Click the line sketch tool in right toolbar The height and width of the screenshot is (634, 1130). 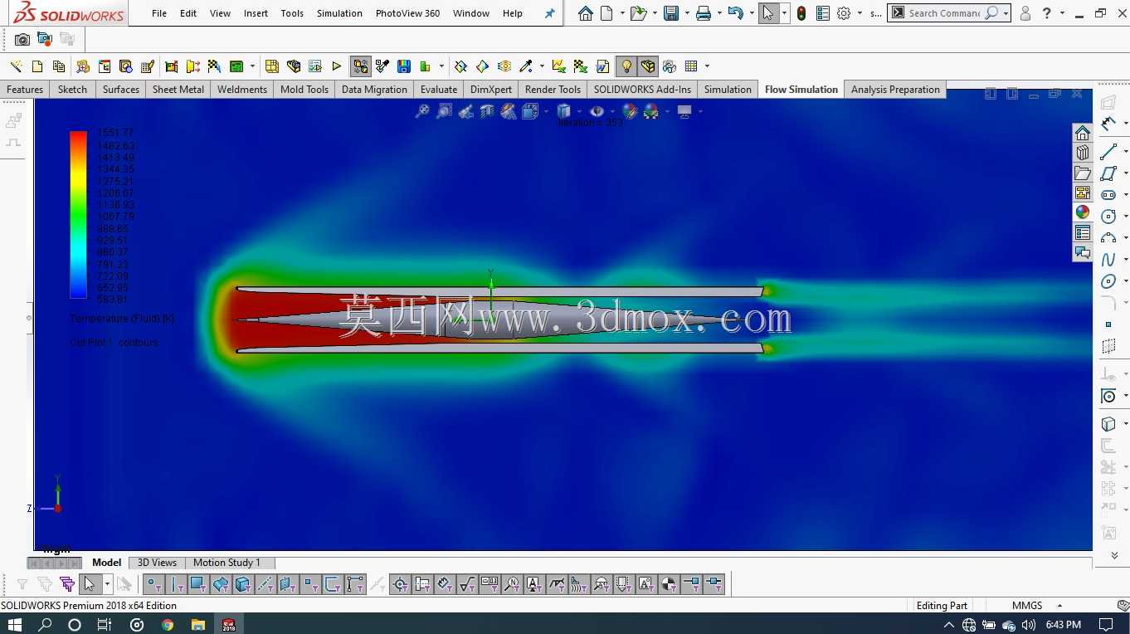1108,152
